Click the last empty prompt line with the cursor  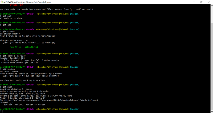pyautogui.click(x=2, y=111)
